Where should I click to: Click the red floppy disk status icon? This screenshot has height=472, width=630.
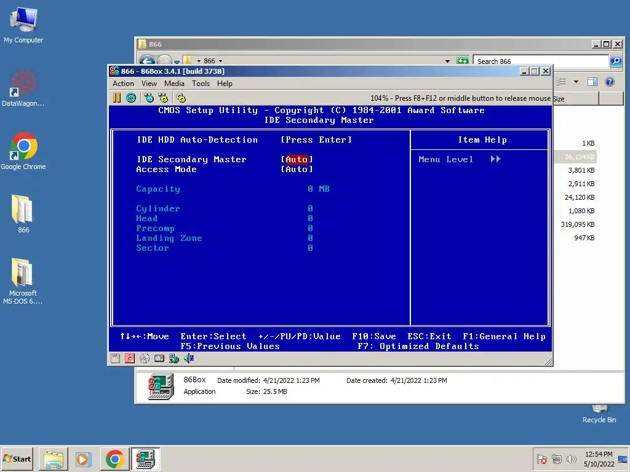coord(130,358)
